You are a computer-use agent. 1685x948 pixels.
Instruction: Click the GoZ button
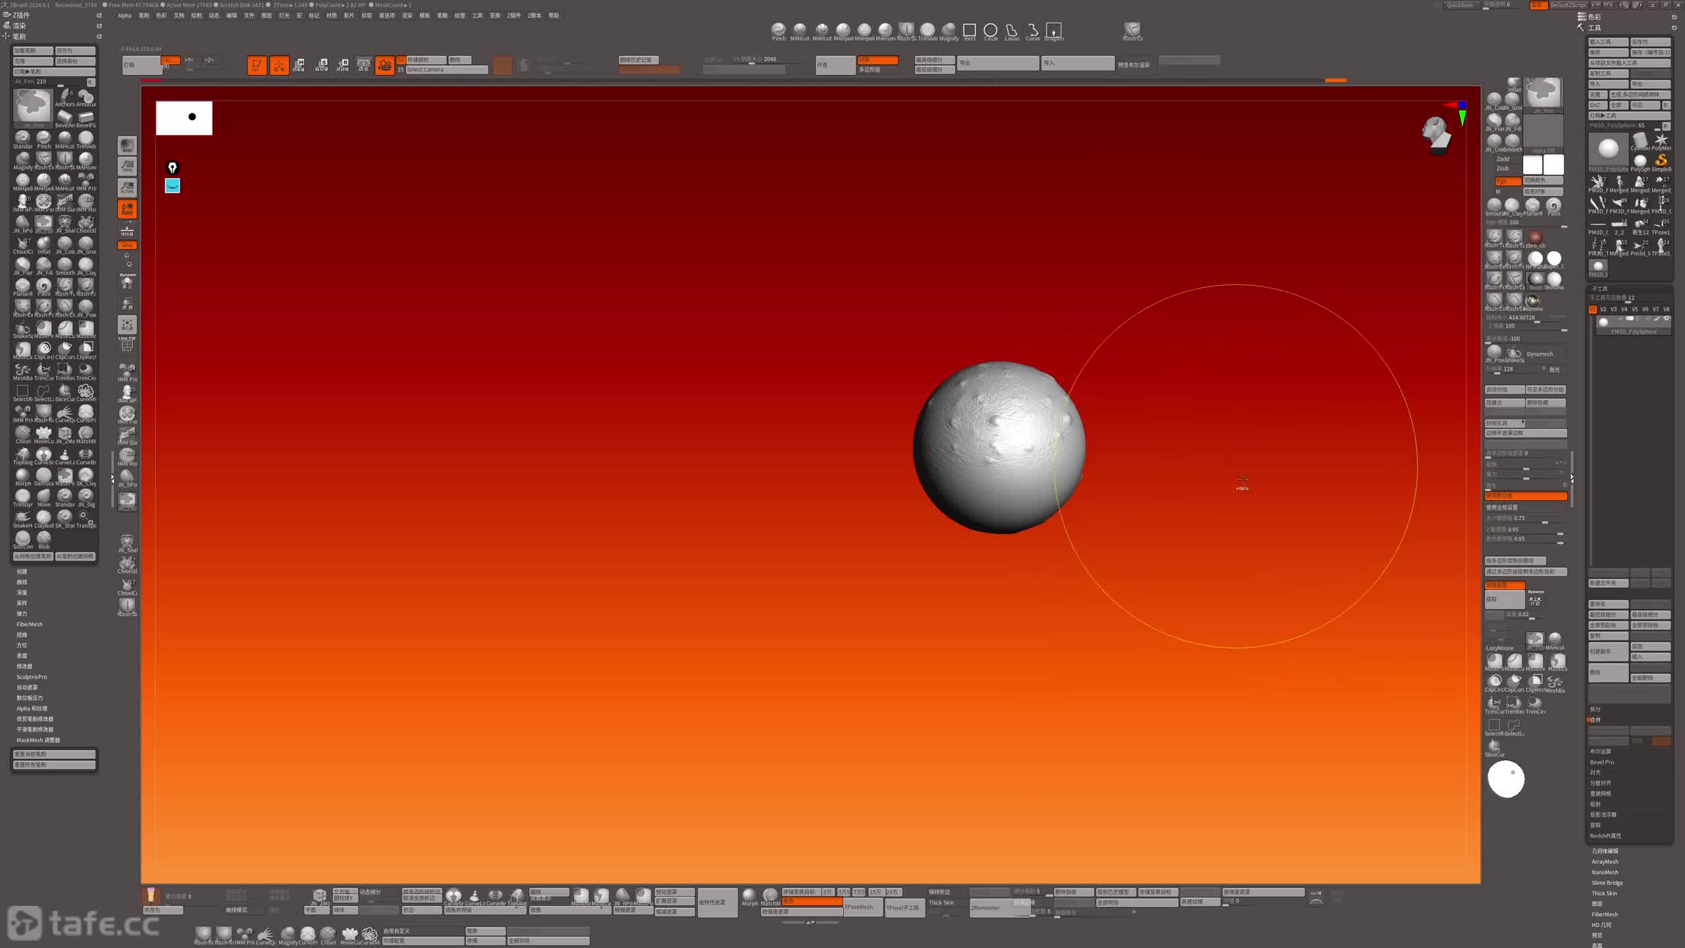point(1597,105)
